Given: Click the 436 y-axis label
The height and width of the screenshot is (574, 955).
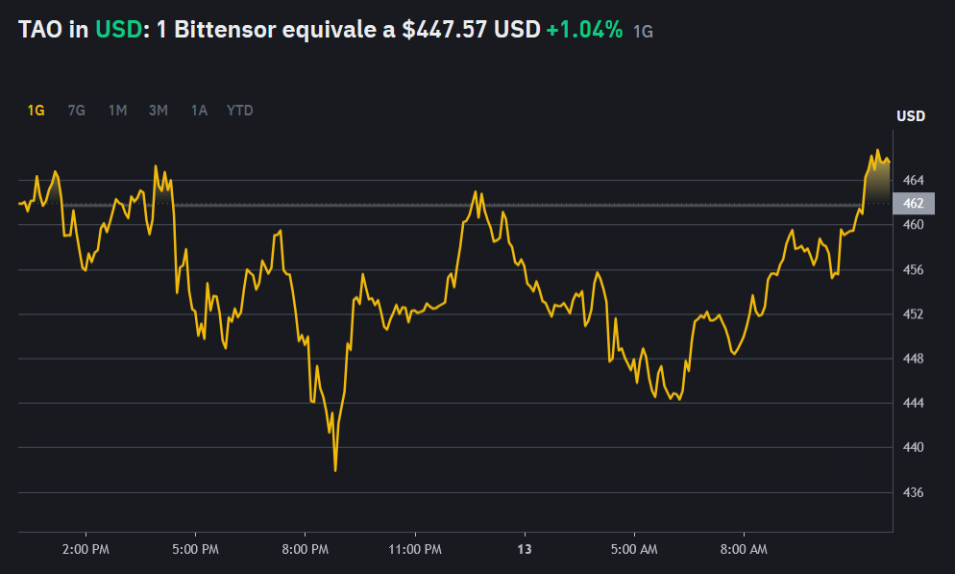Looking at the screenshot, I should [913, 492].
